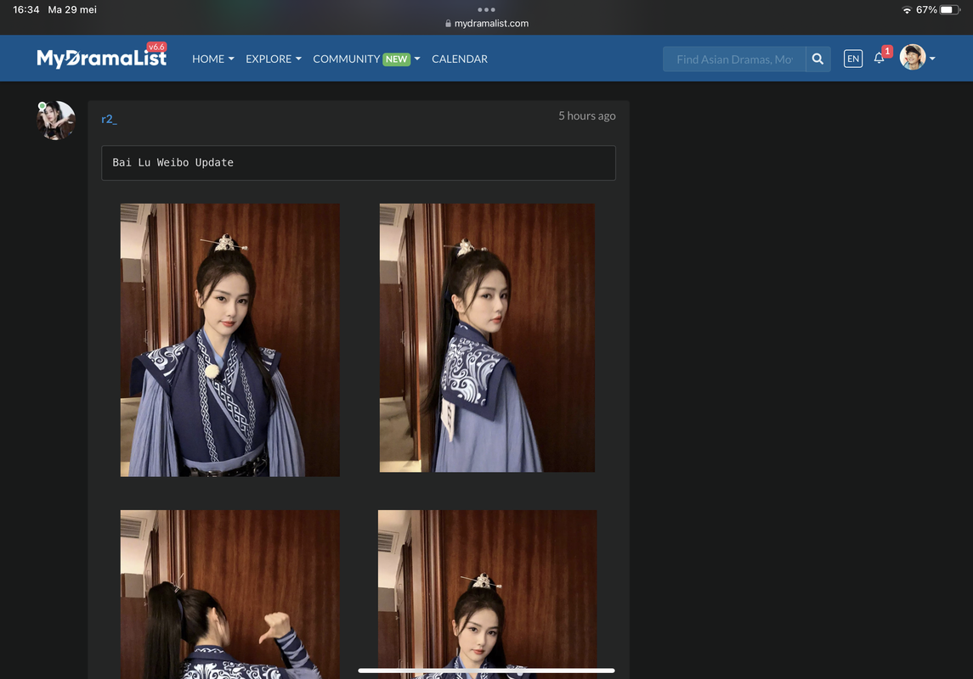Tap the mydramalist.com address bar
This screenshot has width=973, height=679.
tap(486, 24)
